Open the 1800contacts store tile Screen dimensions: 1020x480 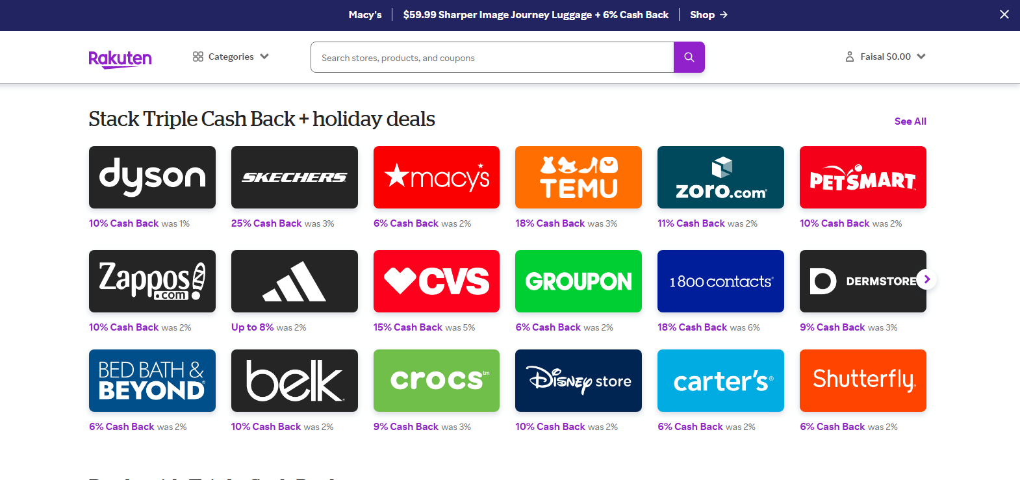[x=720, y=281]
